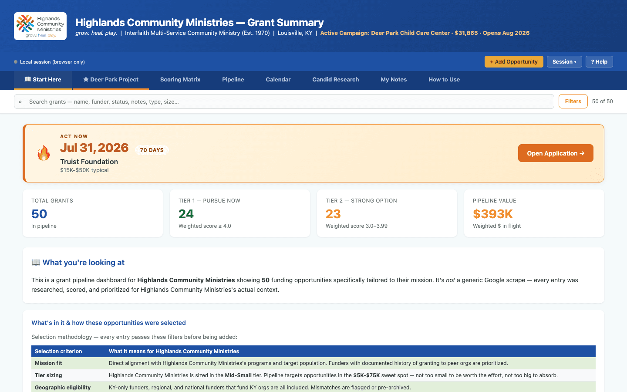The image size is (627, 392).
Task: Open the Help button
Action: (599, 62)
